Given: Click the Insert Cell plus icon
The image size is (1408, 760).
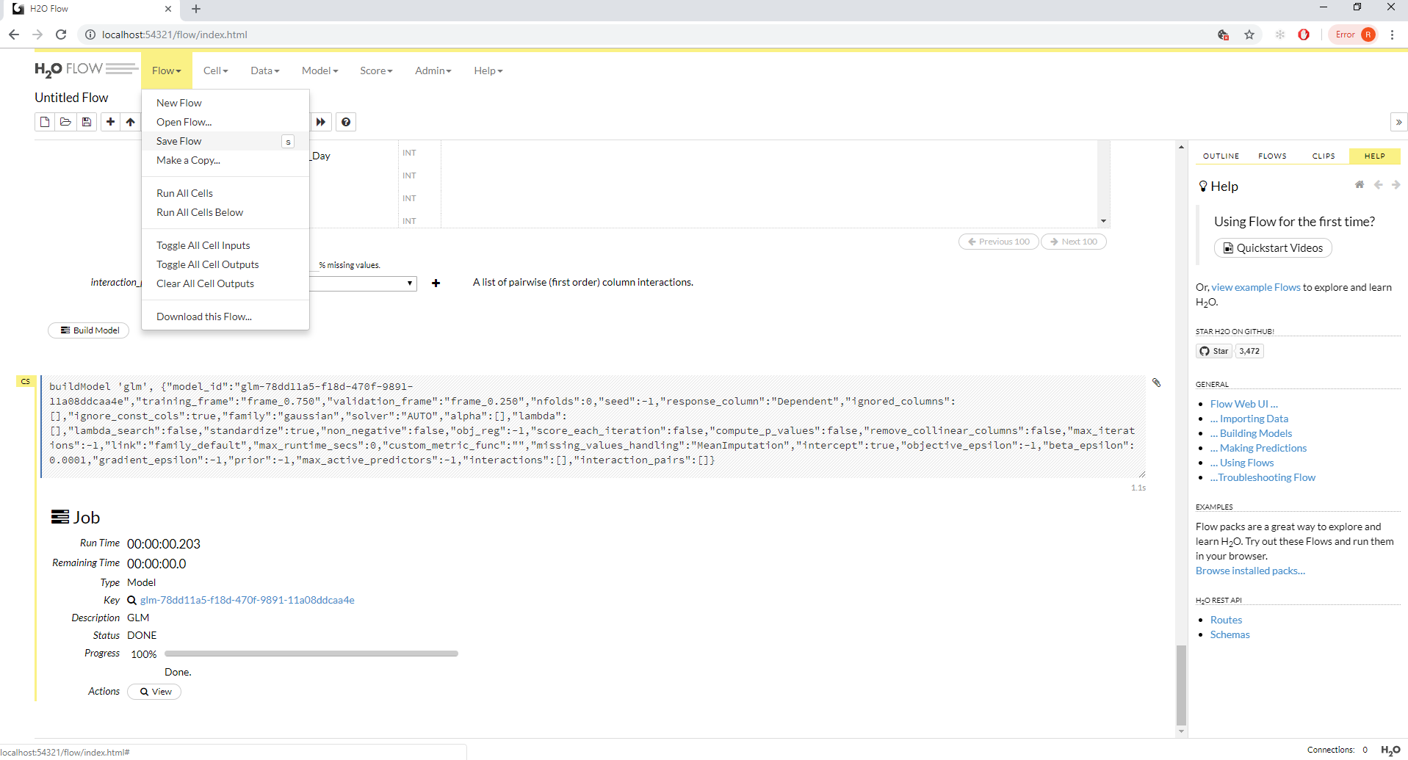Looking at the screenshot, I should tap(110, 122).
